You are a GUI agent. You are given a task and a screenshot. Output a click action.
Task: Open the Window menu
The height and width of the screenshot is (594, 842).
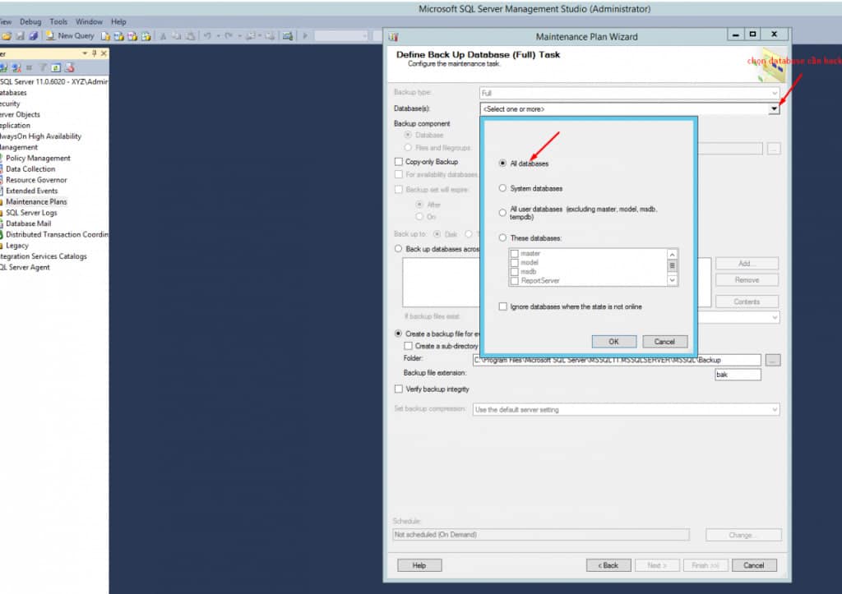coord(89,21)
